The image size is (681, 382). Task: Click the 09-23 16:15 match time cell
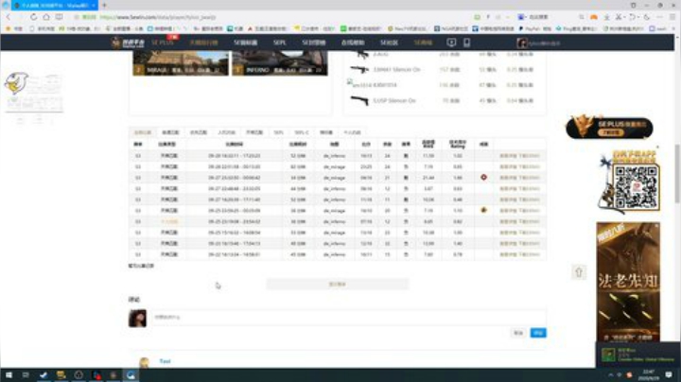pyautogui.click(x=235, y=244)
